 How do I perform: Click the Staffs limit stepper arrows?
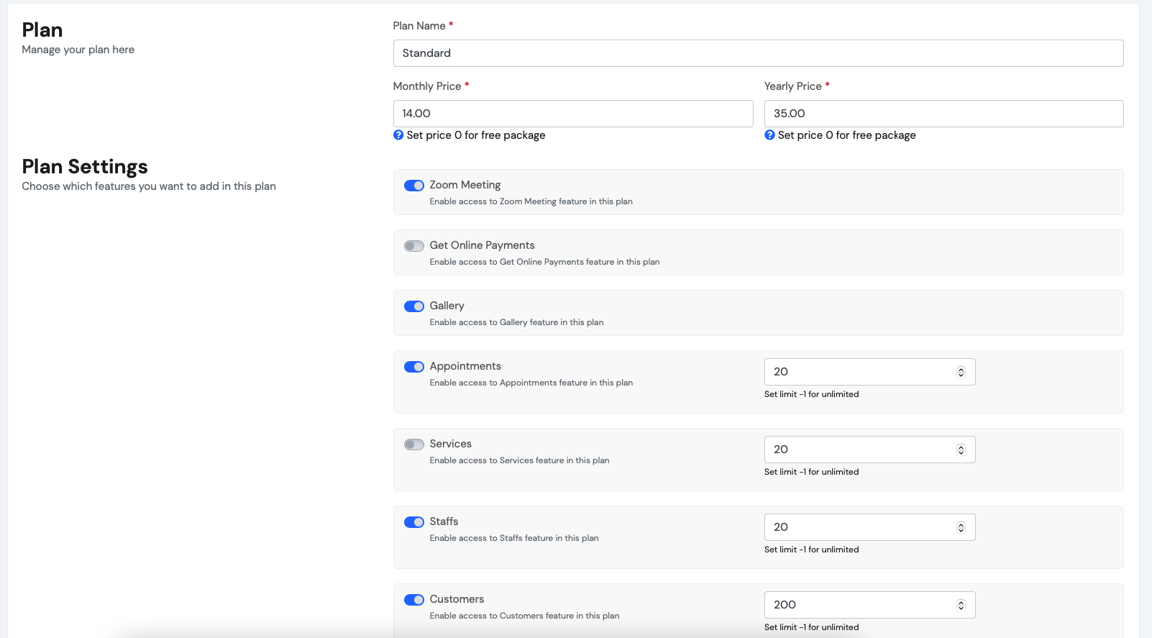click(x=961, y=527)
